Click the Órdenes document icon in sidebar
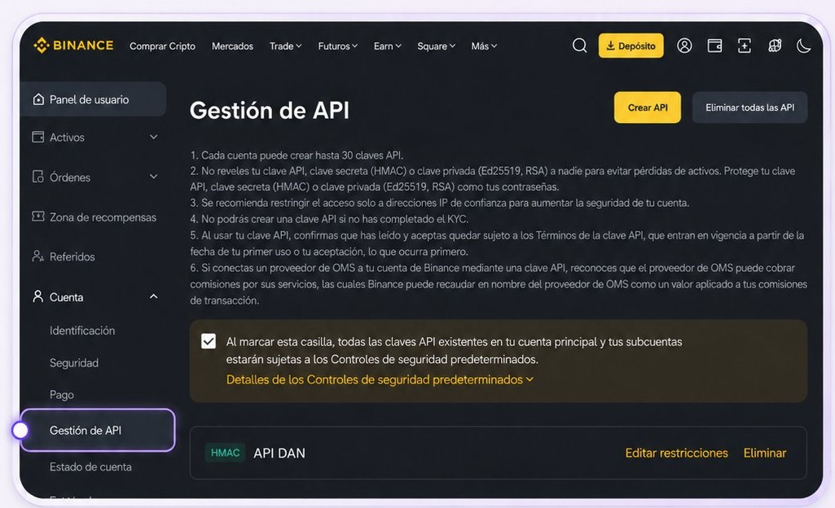The height and width of the screenshot is (508, 835). 37,177
